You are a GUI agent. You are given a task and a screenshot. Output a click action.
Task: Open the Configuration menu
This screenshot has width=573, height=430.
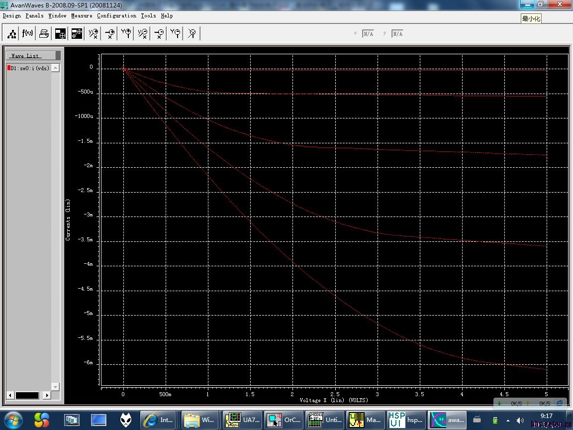click(116, 16)
